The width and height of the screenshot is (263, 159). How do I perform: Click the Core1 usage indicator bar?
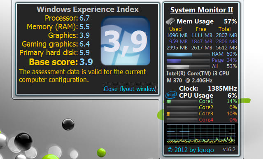pos(182,101)
